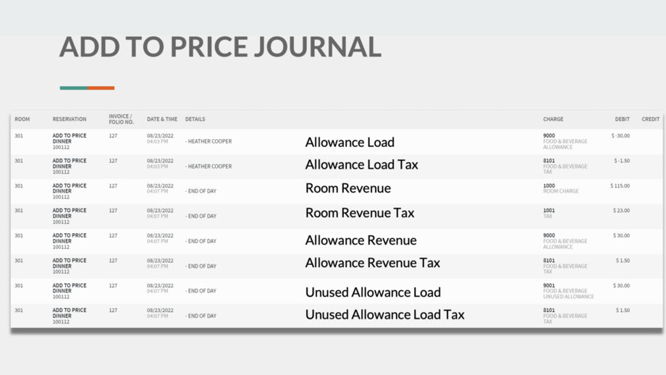666x375 pixels.
Task: Click charge 9000 in the Allowance Revenue row
Action: click(x=549, y=236)
